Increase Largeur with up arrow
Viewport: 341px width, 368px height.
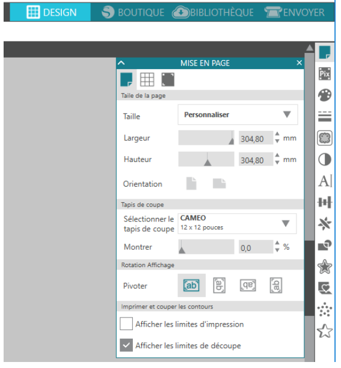point(277,134)
